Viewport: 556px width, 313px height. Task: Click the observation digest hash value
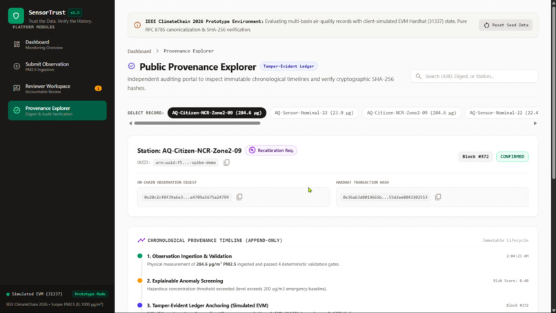tap(186, 197)
